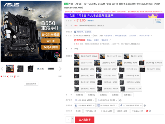Image resolution: width=165 pixels, height=124 pixels.
Task: Open 上门装机服务 ¥198.00 dropdown
Action: pos(131,105)
